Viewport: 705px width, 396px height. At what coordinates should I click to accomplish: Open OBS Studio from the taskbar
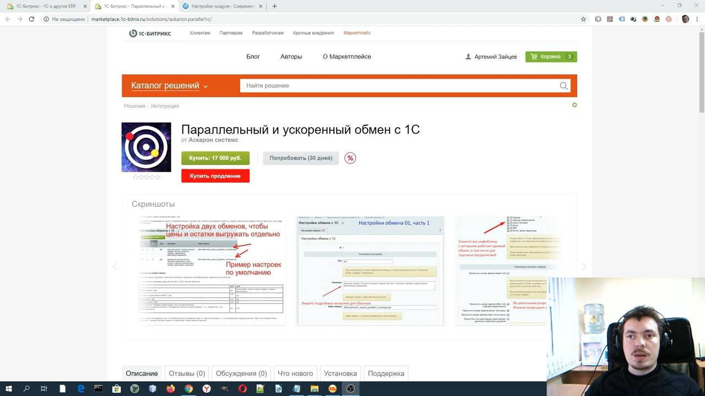tap(350, 388)
